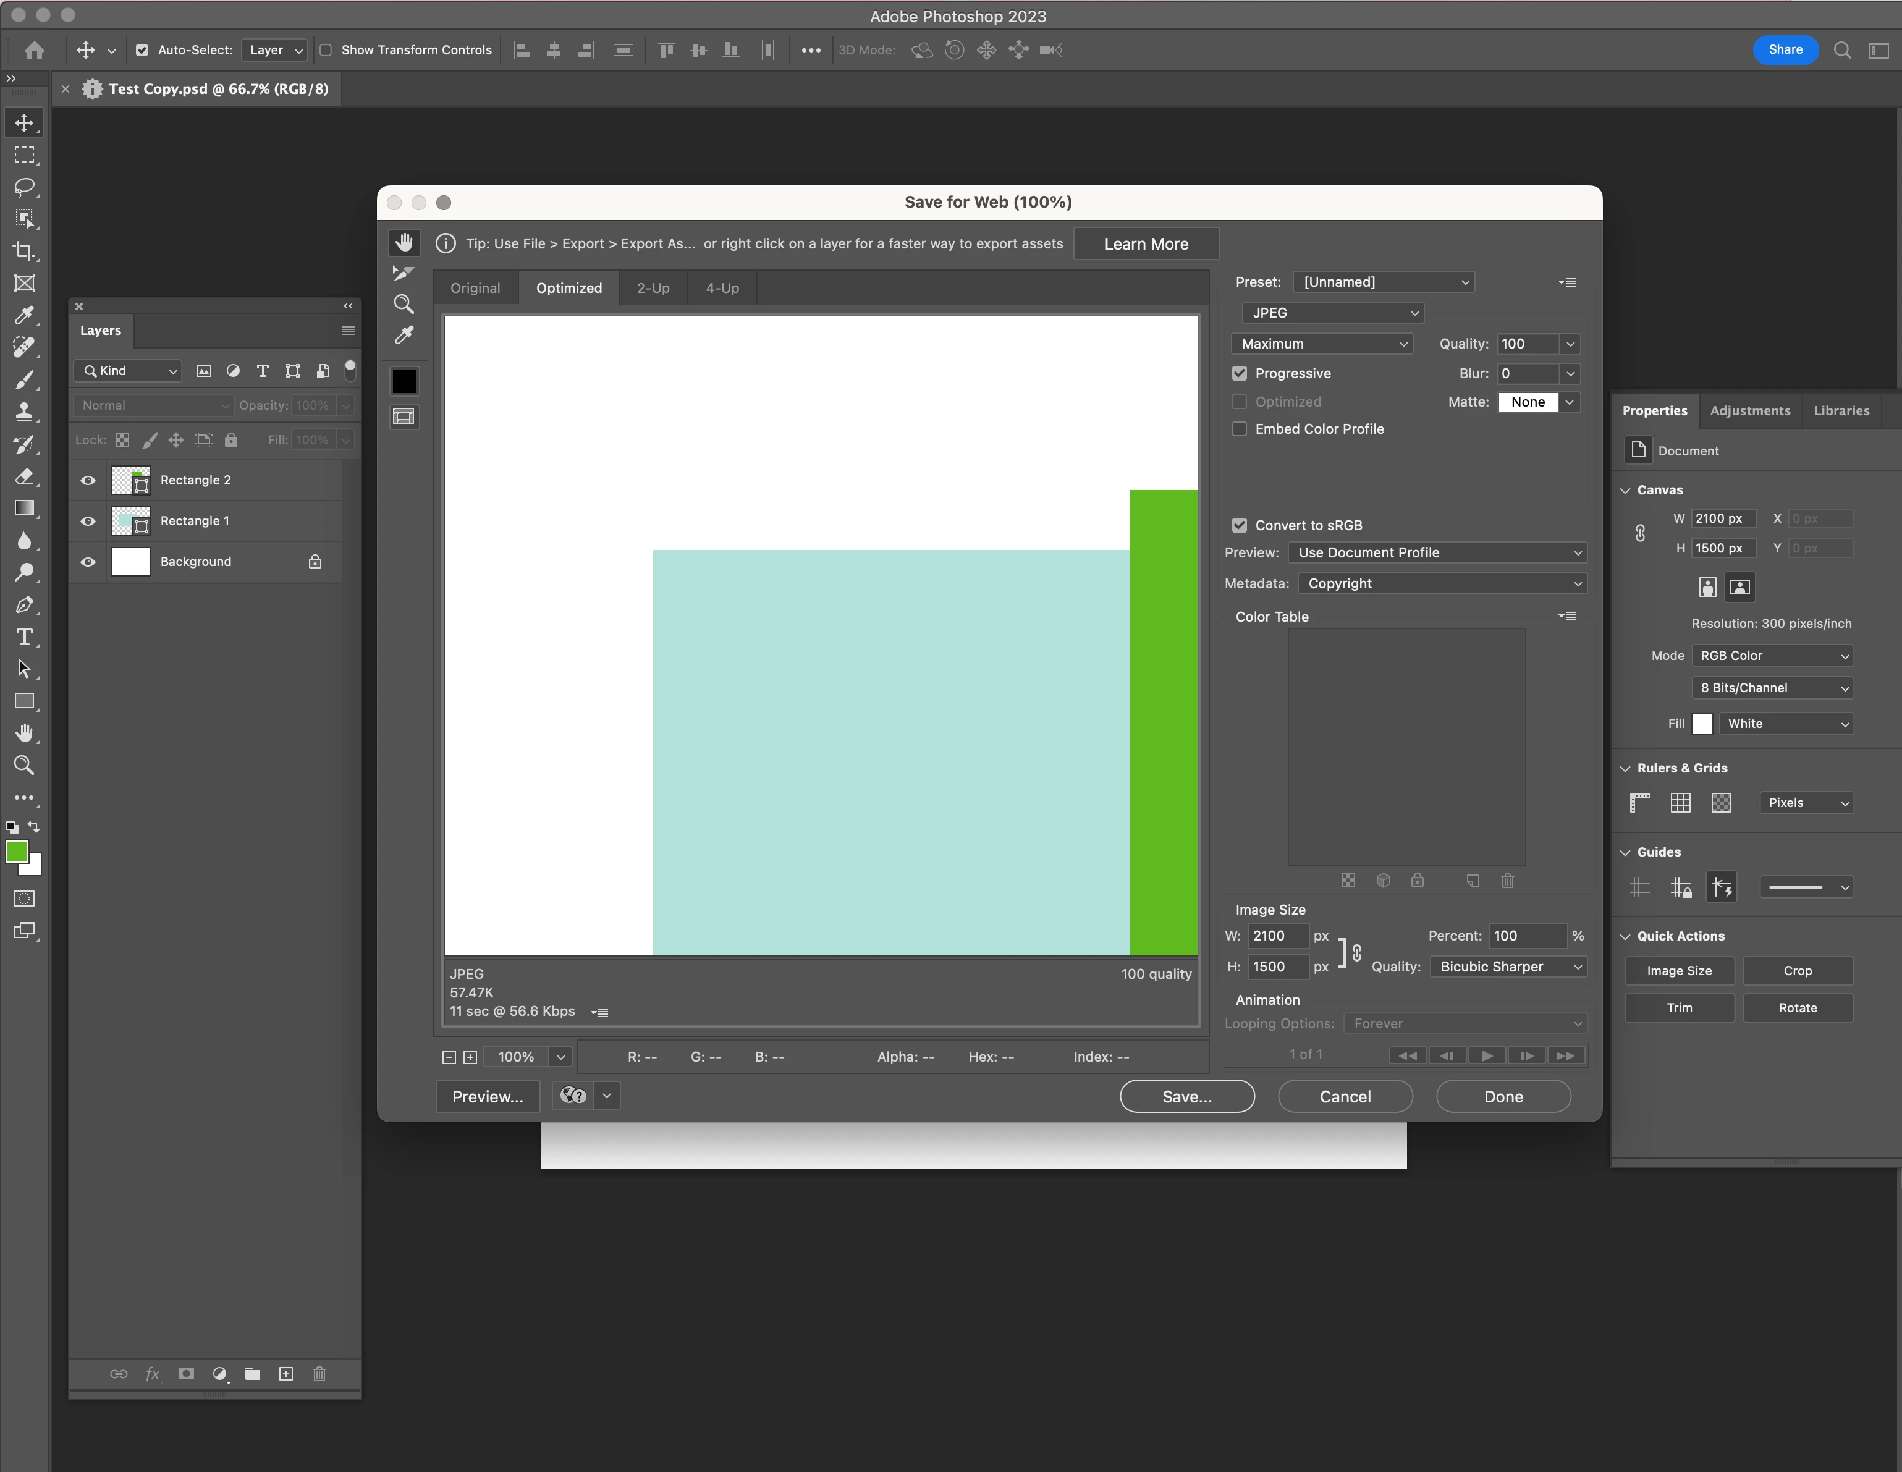The height and width of the screenshot is (1472, 1902).
Task: Open the JPEG file format dropdown
Action: point(1332,313)
